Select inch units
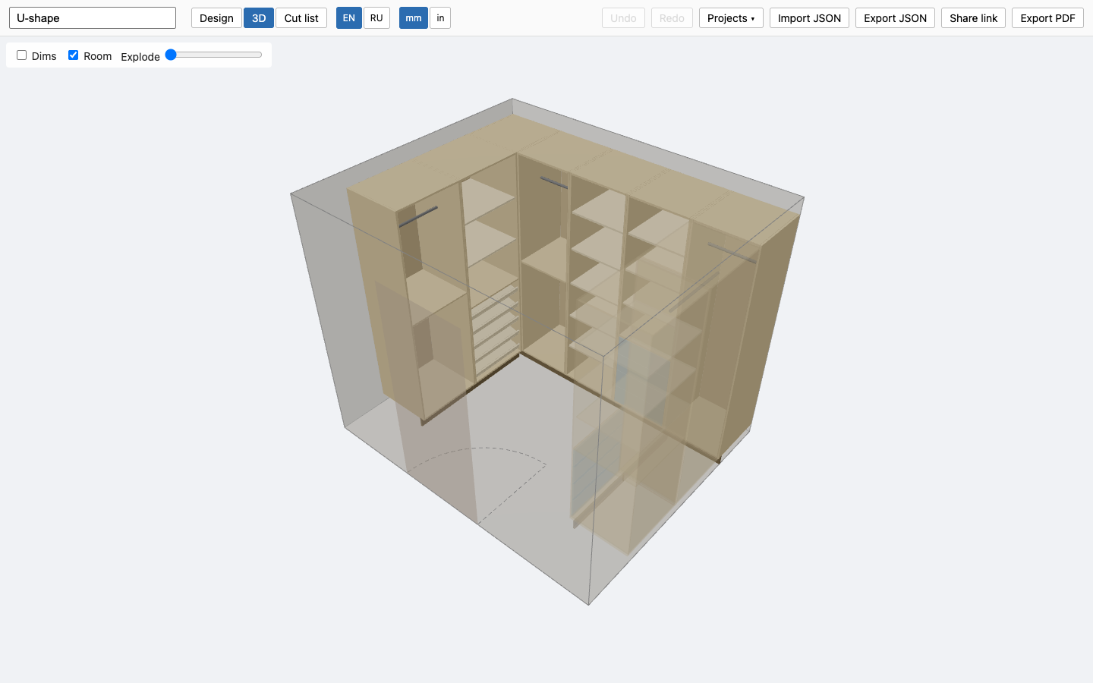Image resolution: width=1093 pixels, height=683 pixels. coord(440,18)
